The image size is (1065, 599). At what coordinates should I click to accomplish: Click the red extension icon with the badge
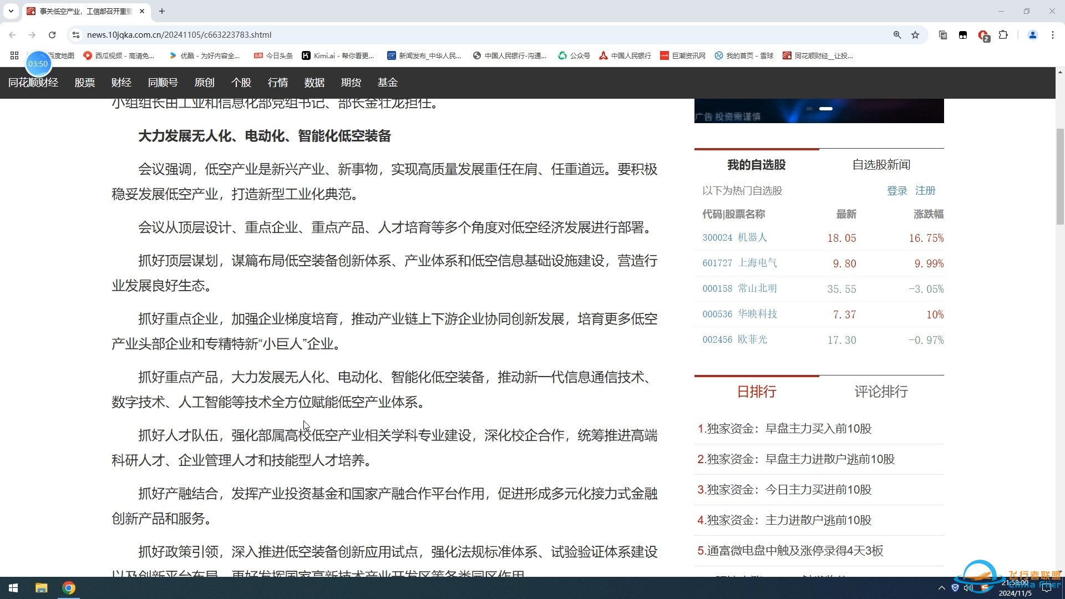[983, 35]
